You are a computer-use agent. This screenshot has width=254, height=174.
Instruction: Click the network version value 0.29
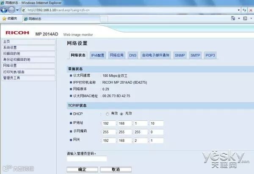pyautogui.click(x=106, y=89)
